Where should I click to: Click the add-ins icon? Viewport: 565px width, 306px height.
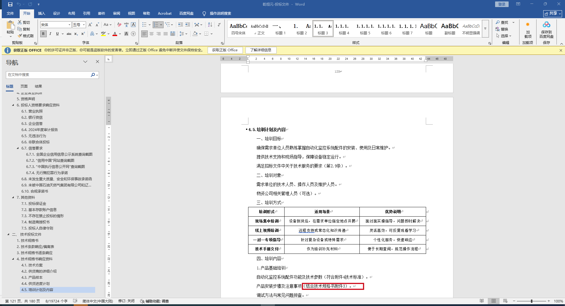click(x=528, y=25)
